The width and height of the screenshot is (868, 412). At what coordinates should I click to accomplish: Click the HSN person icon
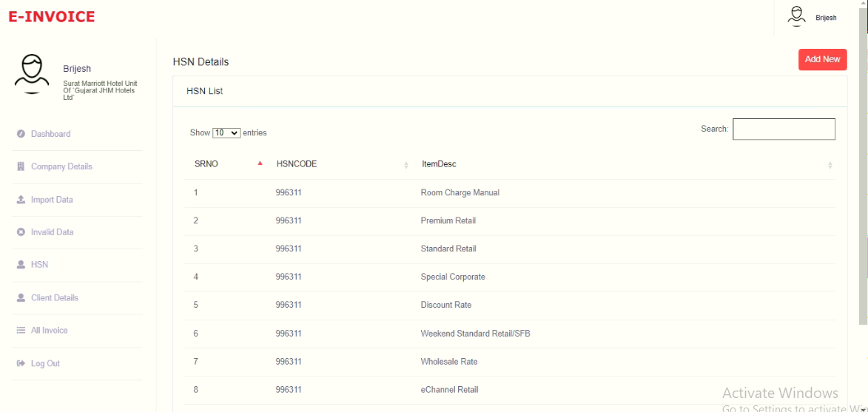click(x=21, y=265)
